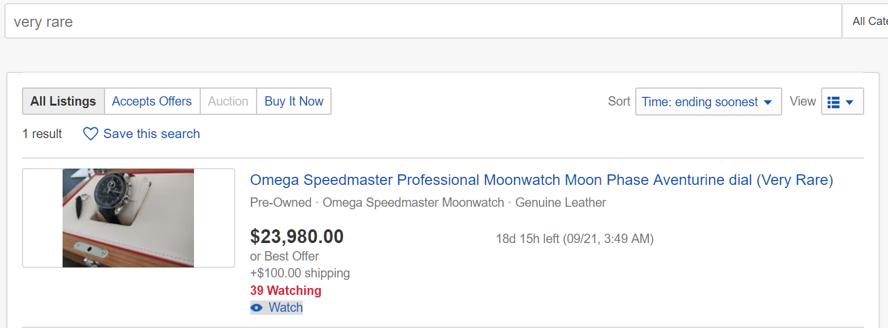Open the Sort dropdown showing Time: ending soonest
Screen dimensions: 888x328
[708, 102]
